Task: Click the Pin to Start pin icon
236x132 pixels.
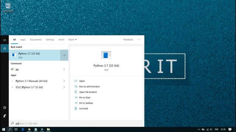Action: coord(76,98)
